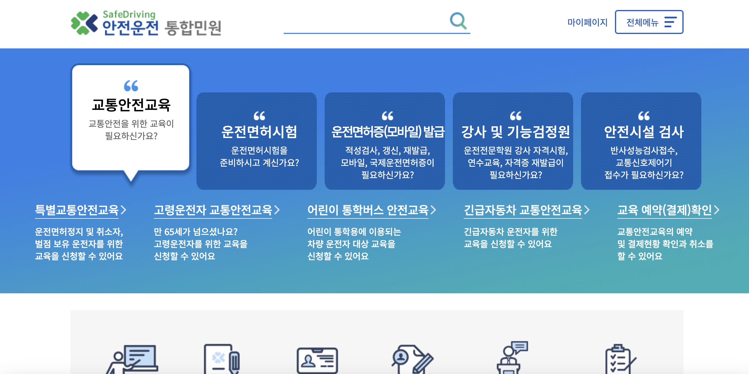Image resolution: width=749 pixels, height=374 pixels.
Task: Open the 전체메뉴 hamburger menu button
Action: tap(649, 22)
